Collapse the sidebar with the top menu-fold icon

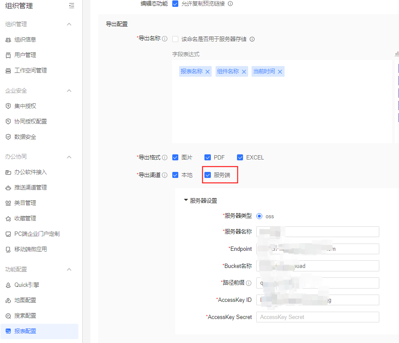[x=71, y=6]
